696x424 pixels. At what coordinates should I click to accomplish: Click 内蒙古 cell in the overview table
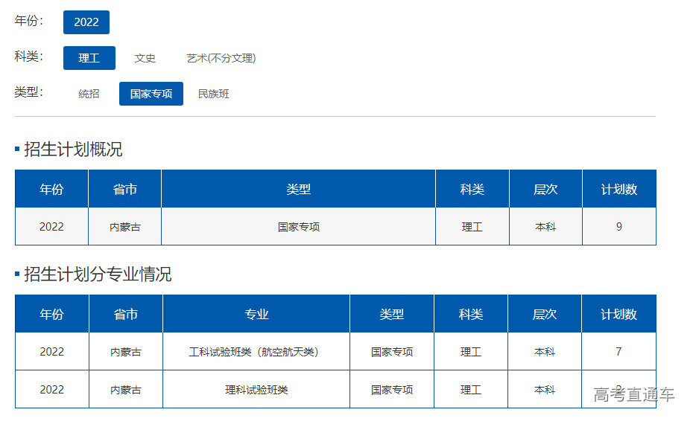125,227
